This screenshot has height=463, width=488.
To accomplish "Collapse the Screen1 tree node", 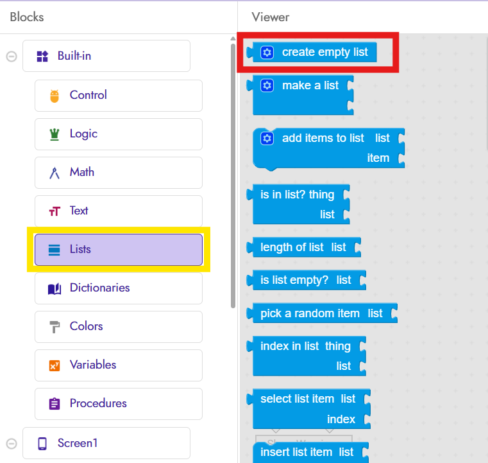I will tap(12, 443).
